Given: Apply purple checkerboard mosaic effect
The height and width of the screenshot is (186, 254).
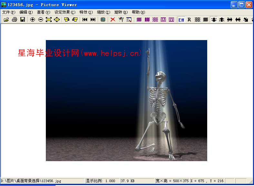Looking at the screenshot, I should (x=155, y=20).
